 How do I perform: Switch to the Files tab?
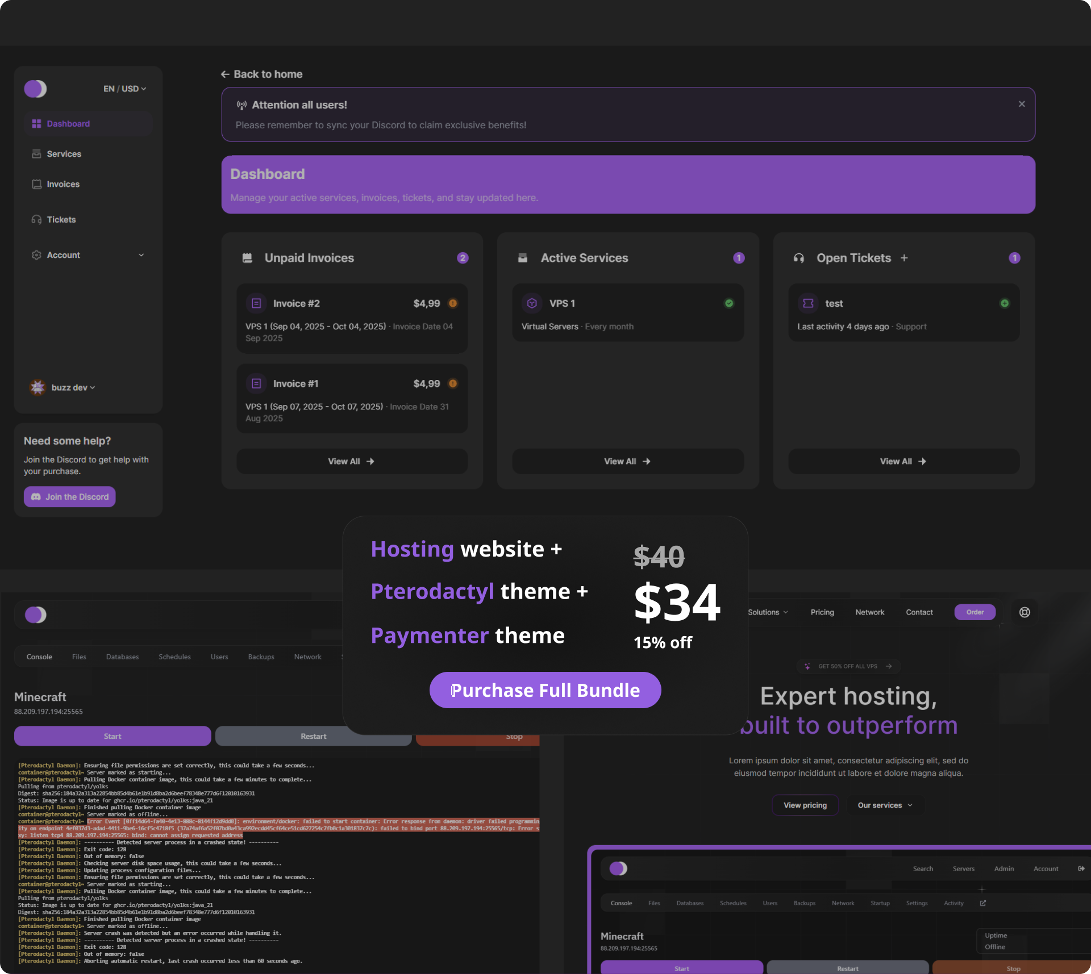(x=79, y=657)
